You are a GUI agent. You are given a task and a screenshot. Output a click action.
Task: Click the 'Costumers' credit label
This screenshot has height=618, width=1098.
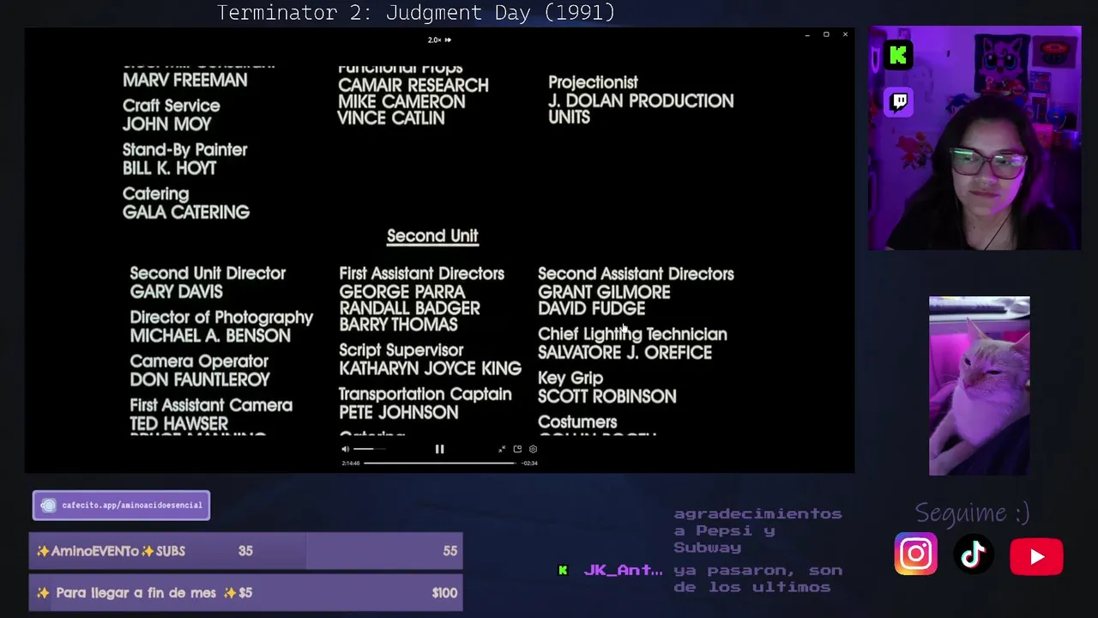click(x=577, y=421)
